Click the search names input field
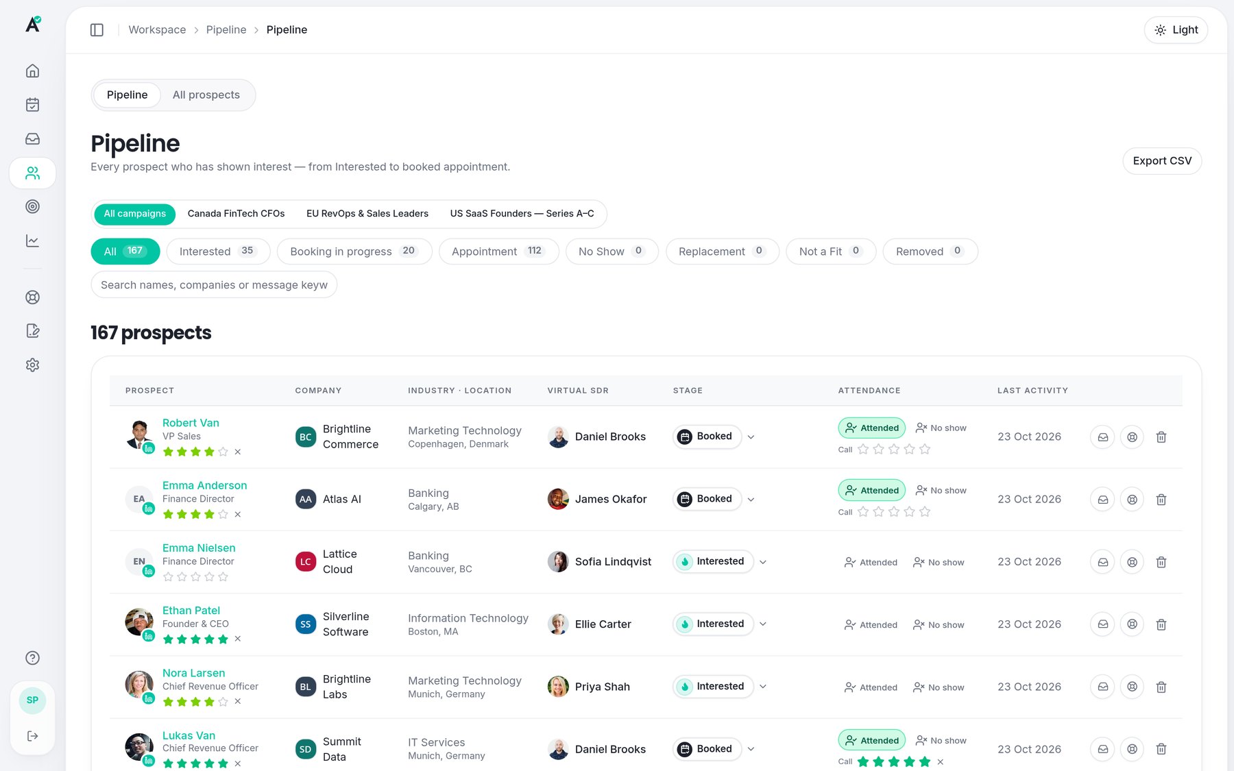Viewport: 1234px width, 771px height. (214, 285)
